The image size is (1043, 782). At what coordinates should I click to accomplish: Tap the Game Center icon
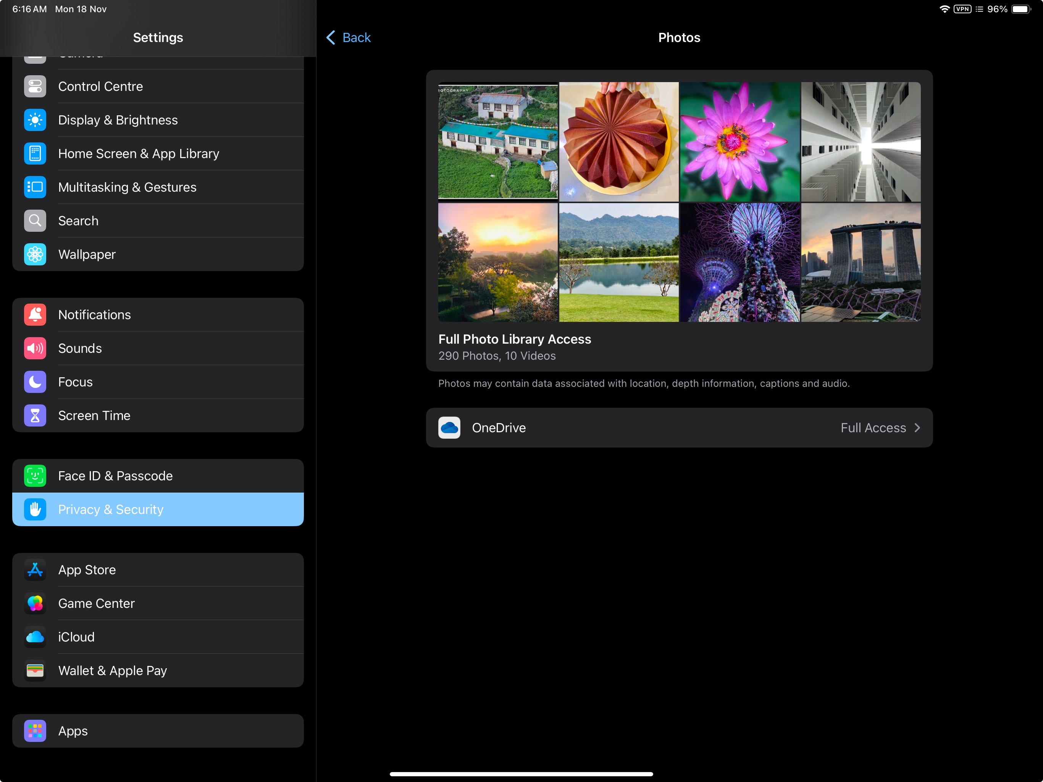coord(35,603)
